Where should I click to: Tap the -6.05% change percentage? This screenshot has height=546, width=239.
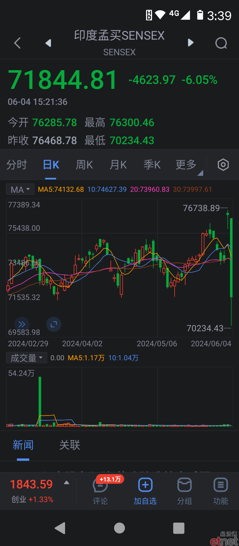click(199, 80)
